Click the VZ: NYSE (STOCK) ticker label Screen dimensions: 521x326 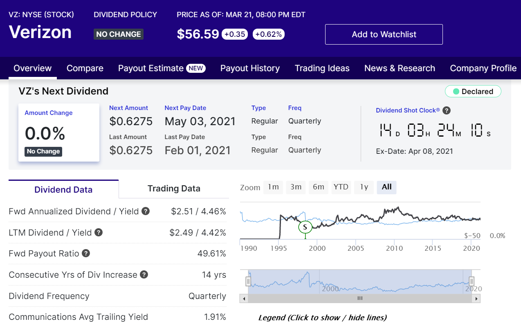(x=41, y=15)
